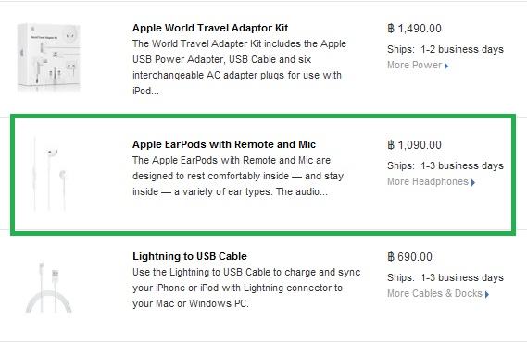Click the arrow beside More Cables & Docks
527x343 pixels.
coord(487,294)
